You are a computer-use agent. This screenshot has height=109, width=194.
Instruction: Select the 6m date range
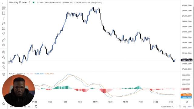(x=11, y=107)
